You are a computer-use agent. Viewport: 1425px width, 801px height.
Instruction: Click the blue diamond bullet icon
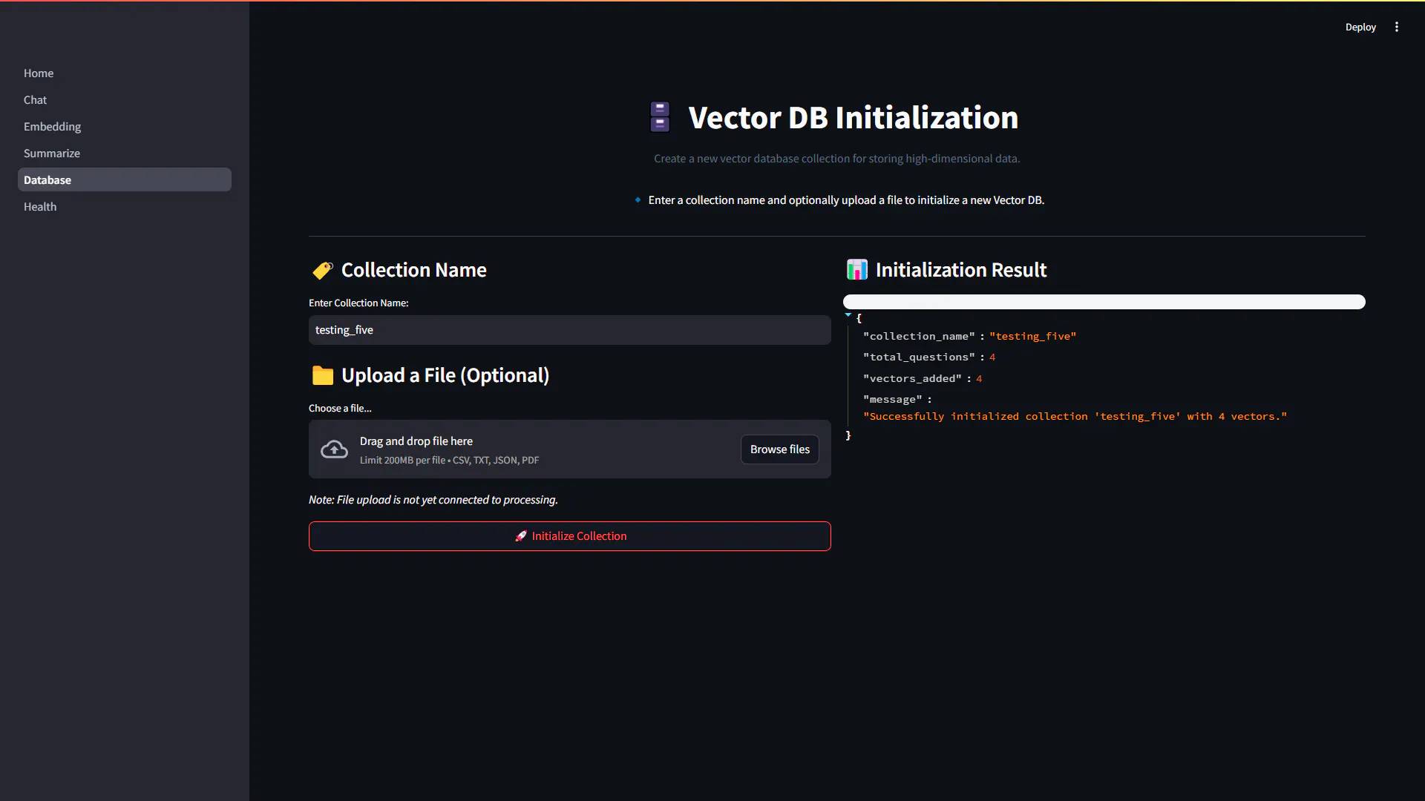638,200
